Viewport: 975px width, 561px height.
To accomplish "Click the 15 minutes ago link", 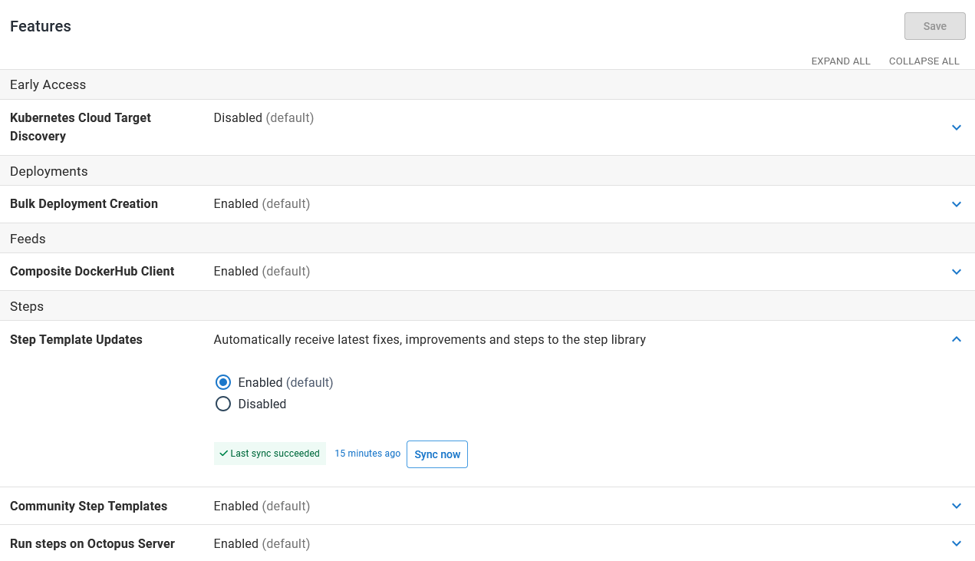I will click(367, 454).
